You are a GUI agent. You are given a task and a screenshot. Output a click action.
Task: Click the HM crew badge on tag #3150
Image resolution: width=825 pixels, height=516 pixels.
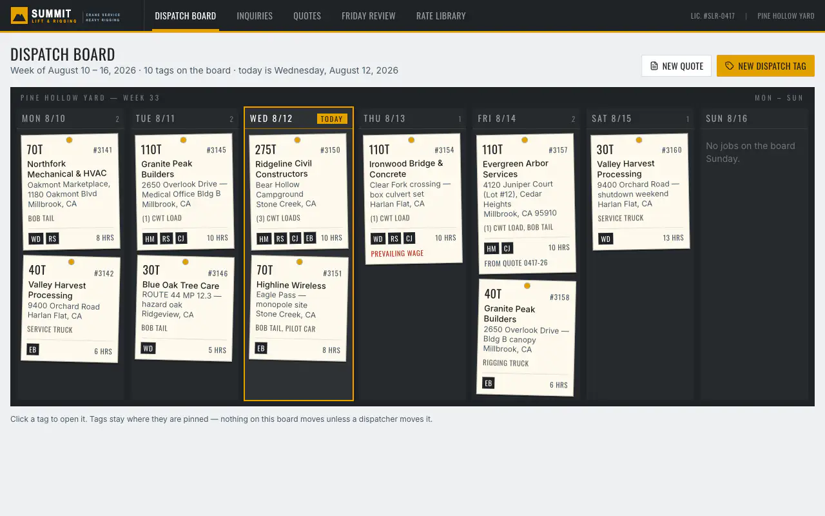pyautogui.click(x=264, y=239)
